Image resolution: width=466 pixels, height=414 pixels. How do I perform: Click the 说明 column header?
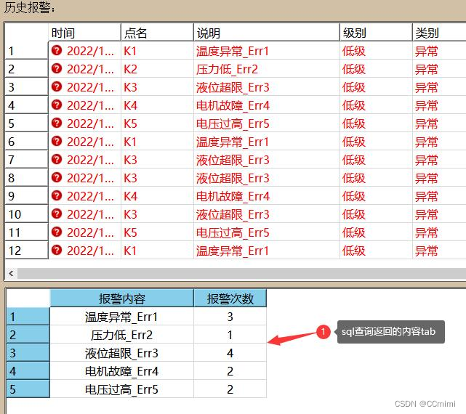[x=267, y=32]
